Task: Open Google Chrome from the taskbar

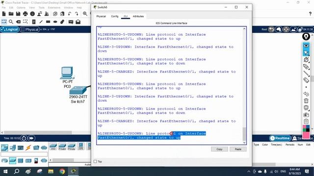Action: coord(62,172)
